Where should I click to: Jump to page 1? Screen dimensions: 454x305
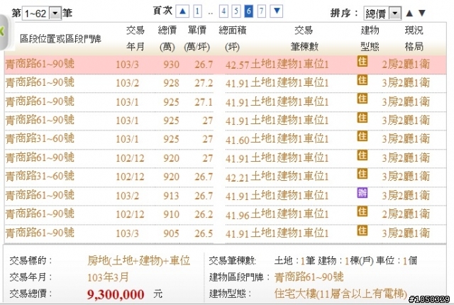point(197,11)
